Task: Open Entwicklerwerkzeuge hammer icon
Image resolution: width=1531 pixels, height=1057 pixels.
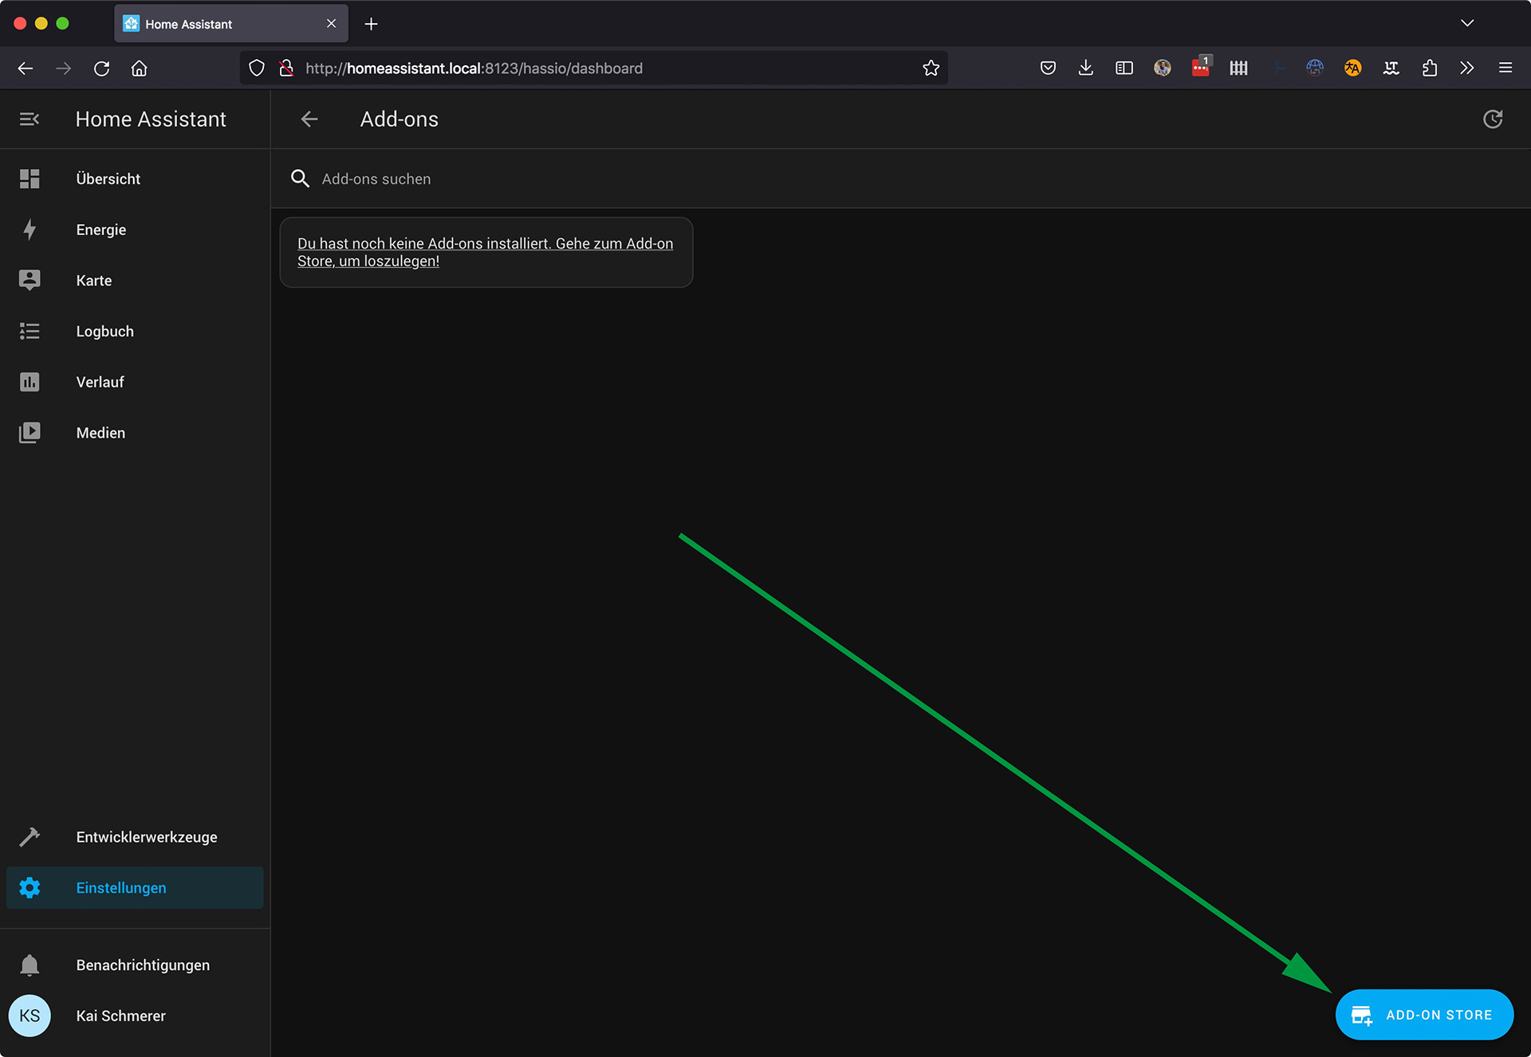Action: pyautogui.click(x=30, y=837)
